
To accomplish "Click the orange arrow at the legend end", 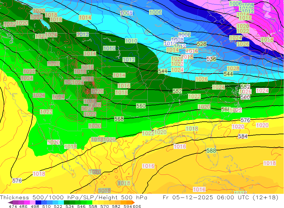I will point(133,202).
